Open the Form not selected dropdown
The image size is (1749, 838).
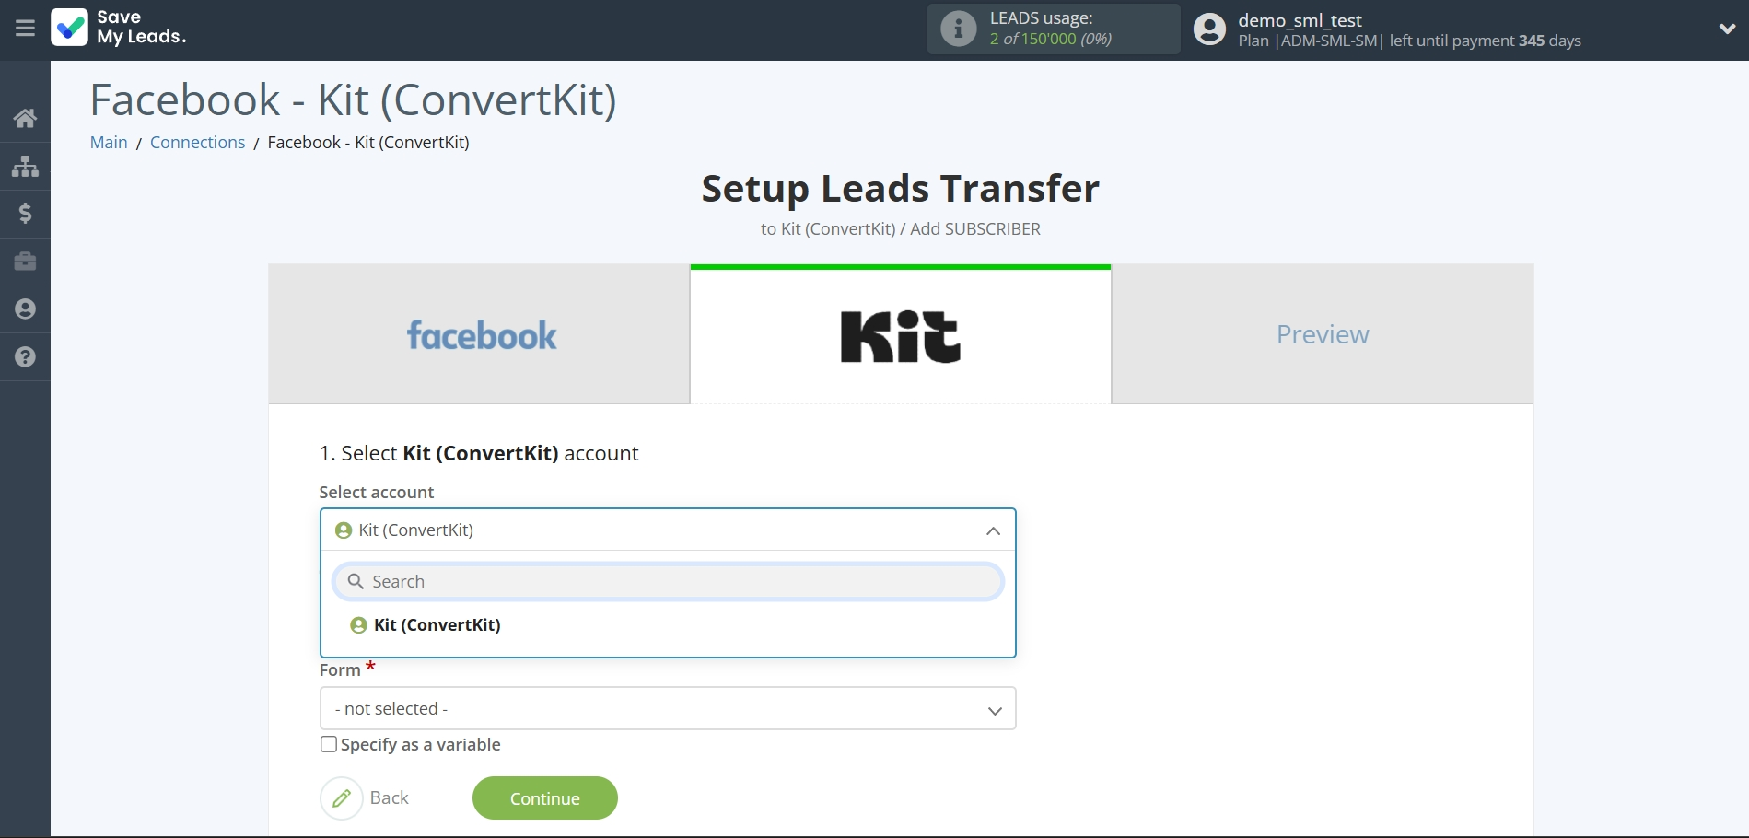pyautogui.click(x=667, y=708)
